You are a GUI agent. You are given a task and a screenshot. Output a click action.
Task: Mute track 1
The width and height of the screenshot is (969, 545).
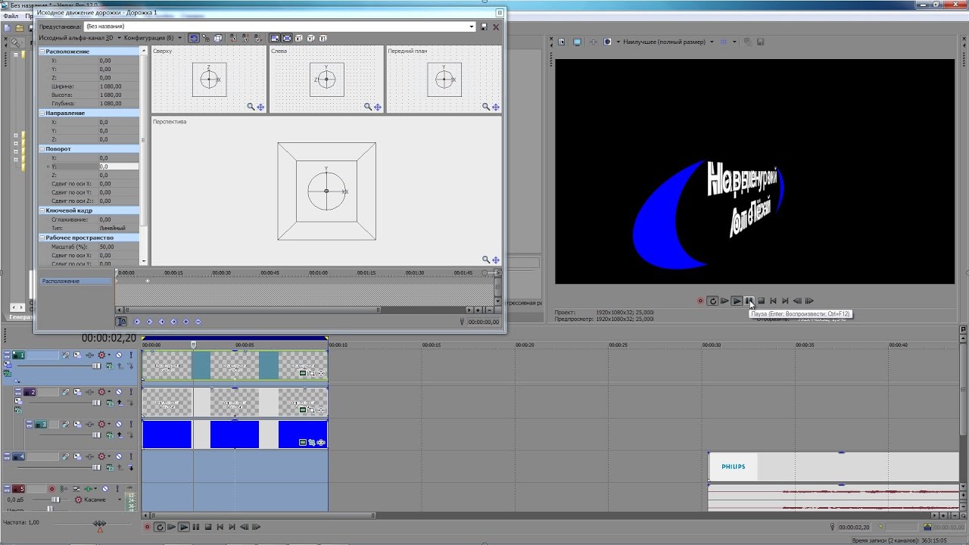click(118, 355)
